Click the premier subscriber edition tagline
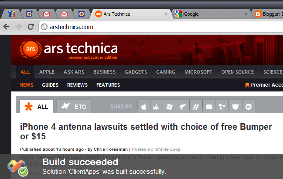The width and height of the screenshot is (283, 179). 93,57
